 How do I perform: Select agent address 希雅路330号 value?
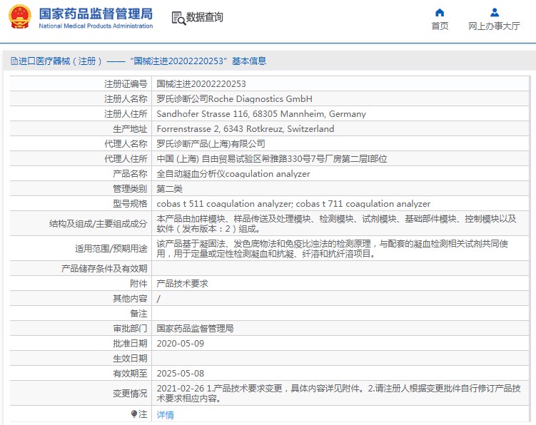point(272,159)
